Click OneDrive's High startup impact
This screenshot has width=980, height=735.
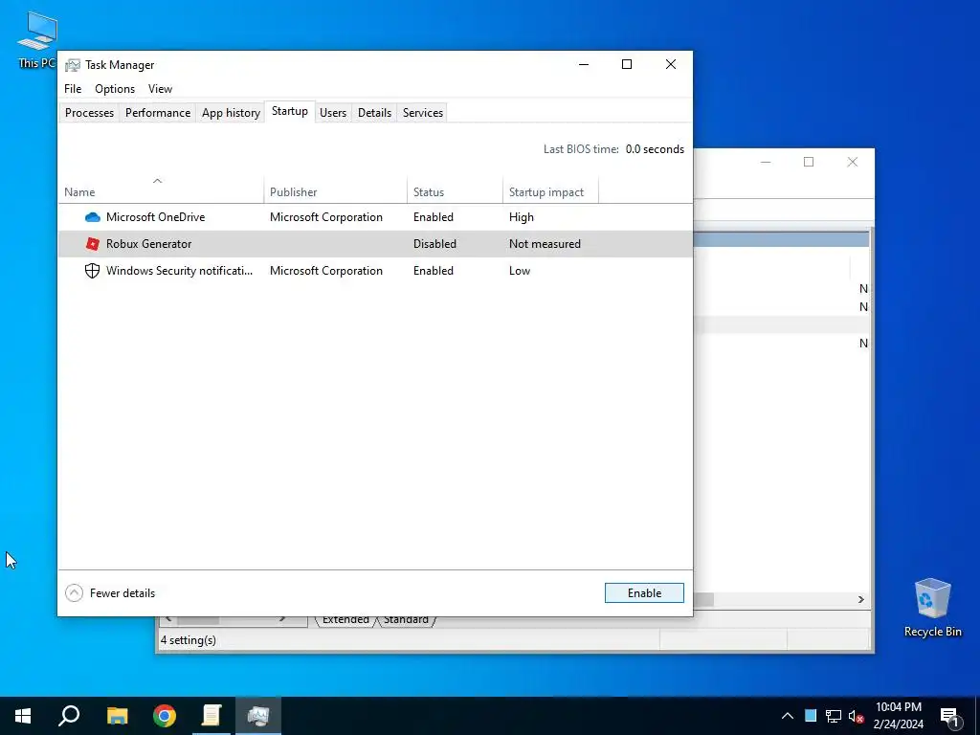coord(522,217)
